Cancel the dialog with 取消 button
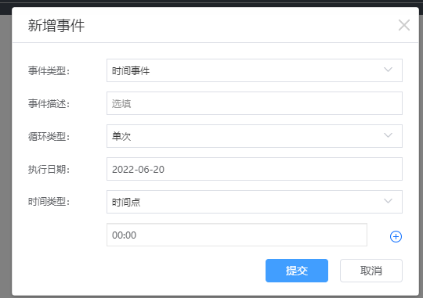The width and height of the screenshot is (423, 298). tap(371, 271)
